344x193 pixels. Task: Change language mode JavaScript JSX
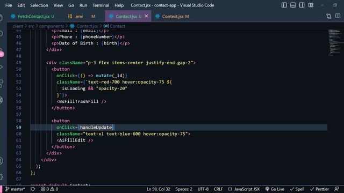tap(243, 189)
